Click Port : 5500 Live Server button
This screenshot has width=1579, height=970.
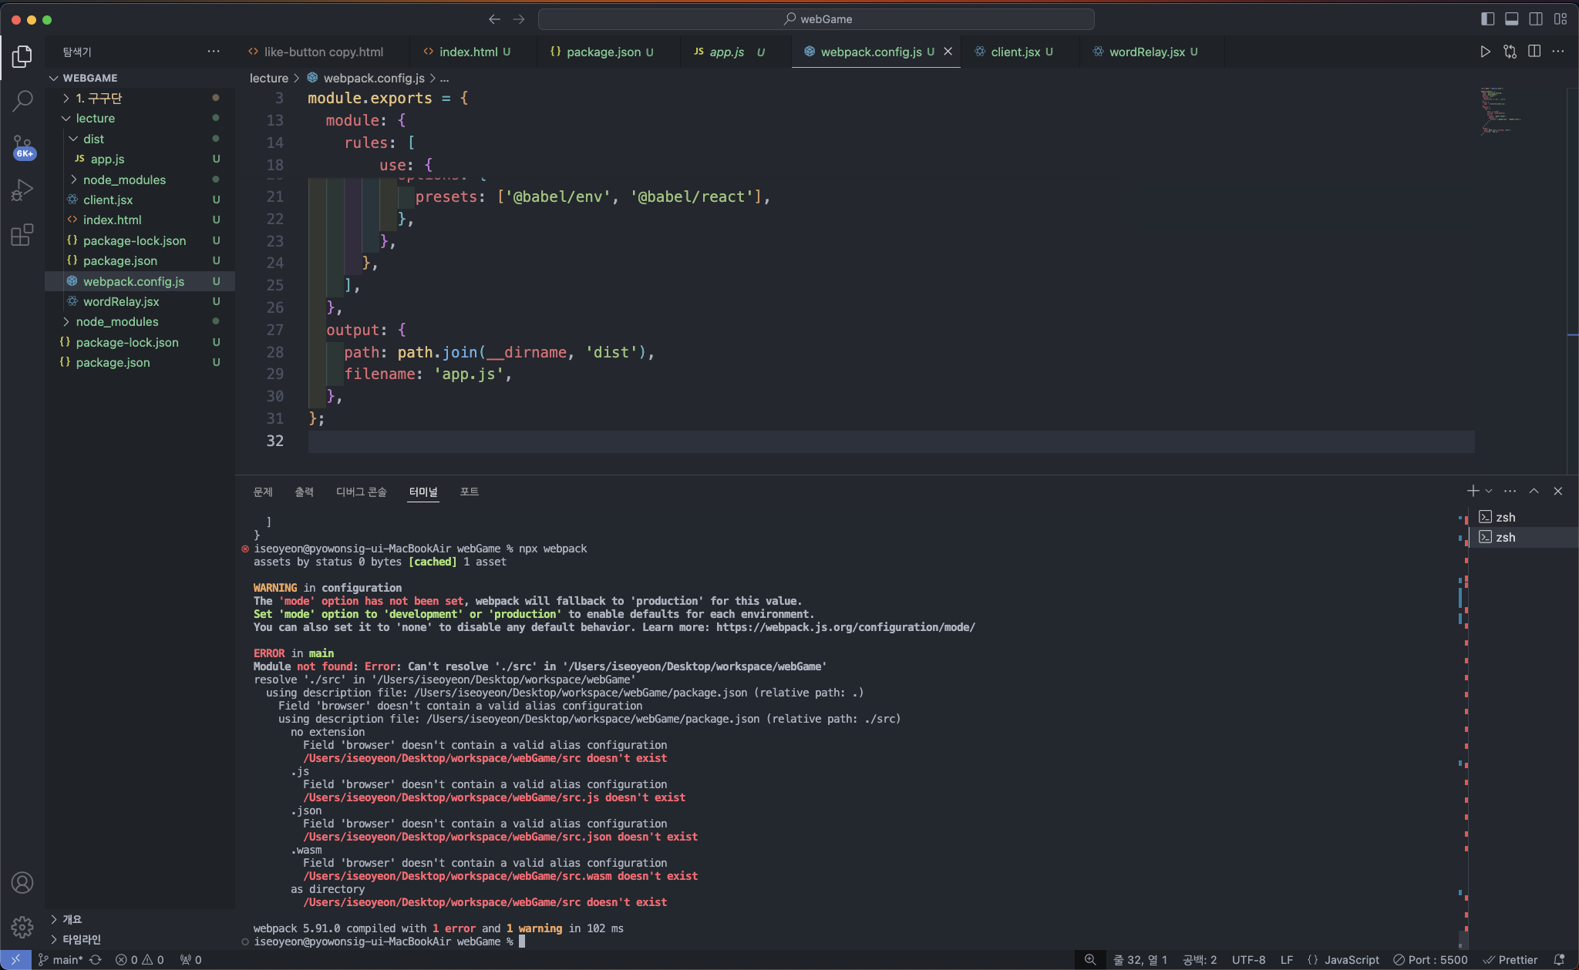1430,960
